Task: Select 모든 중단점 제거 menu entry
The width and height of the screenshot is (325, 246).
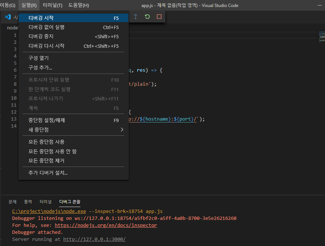Action: pyautogui.click(x=73, y=161)
